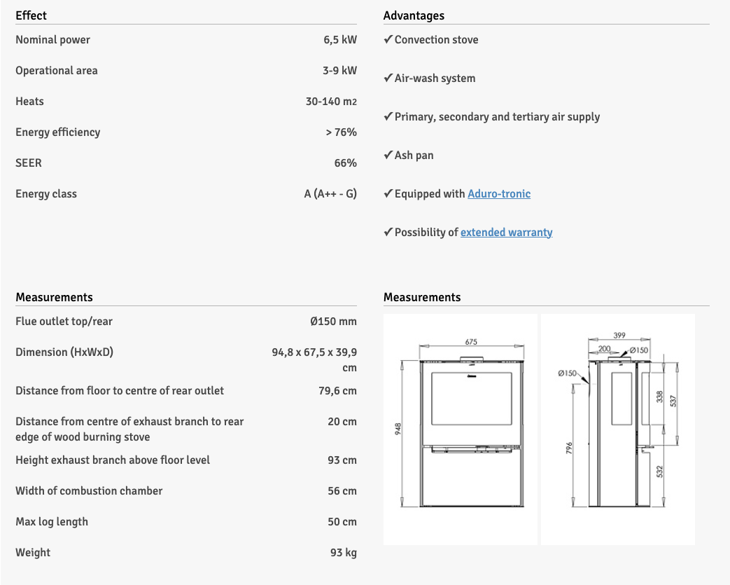Screen dimensions: 730x585
Task: Open the front view stove dimension drawing
Action: [x=461, y=429]
